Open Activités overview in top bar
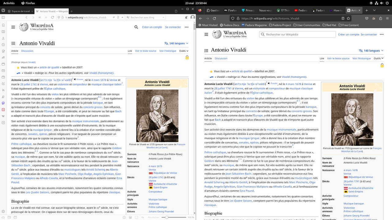This screenshot has width=392, height=220. click(x=9, y=3)
